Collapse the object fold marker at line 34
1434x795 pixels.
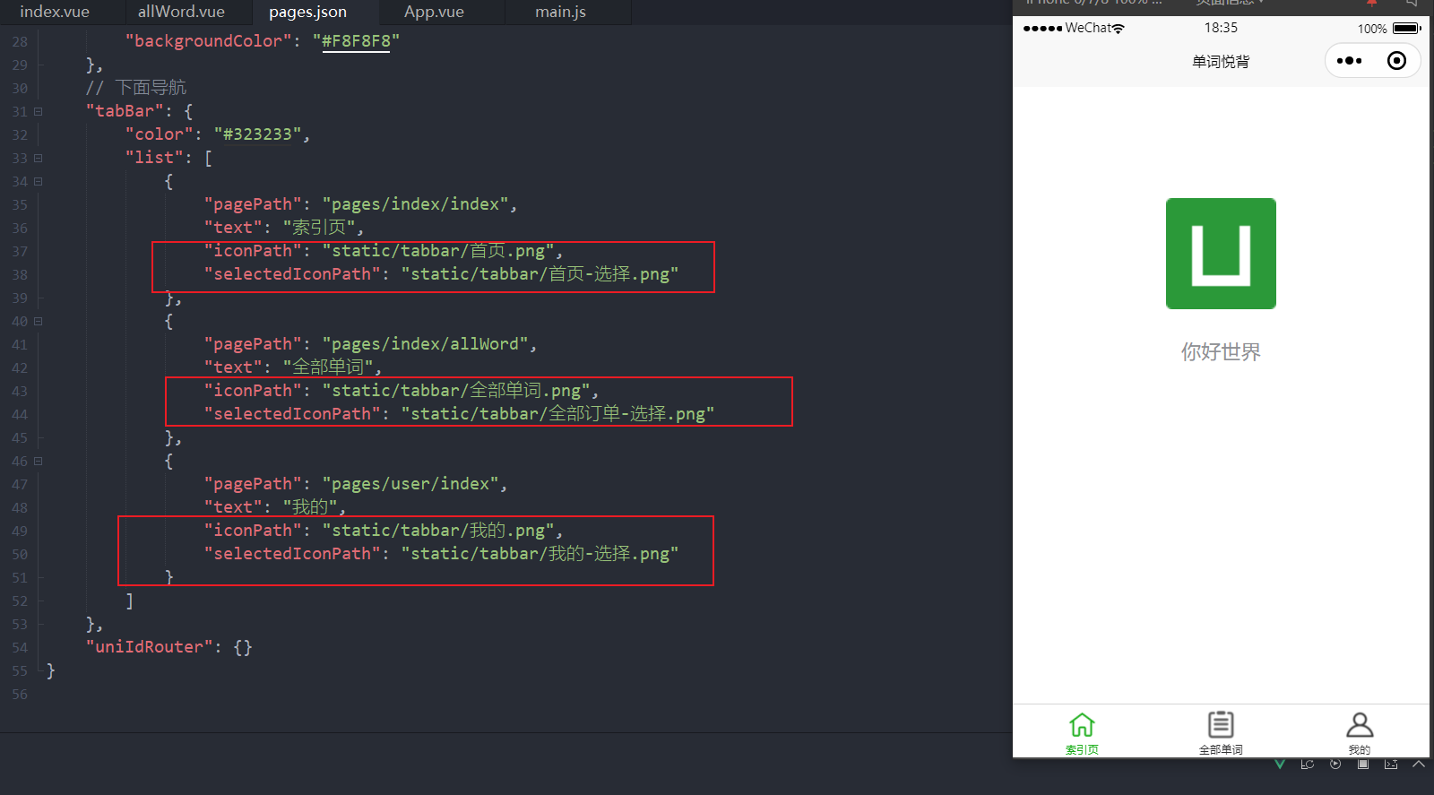click(x=38, y=182)
